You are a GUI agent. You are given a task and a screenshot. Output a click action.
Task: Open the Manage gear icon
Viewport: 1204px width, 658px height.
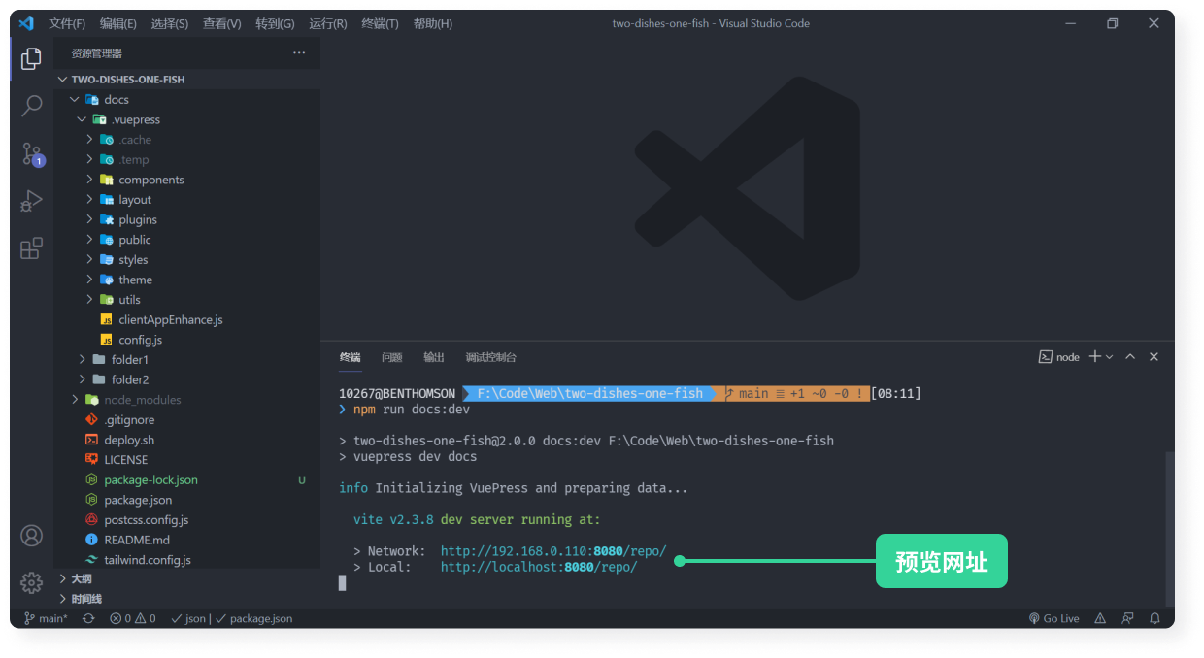(x=31, y=582)
